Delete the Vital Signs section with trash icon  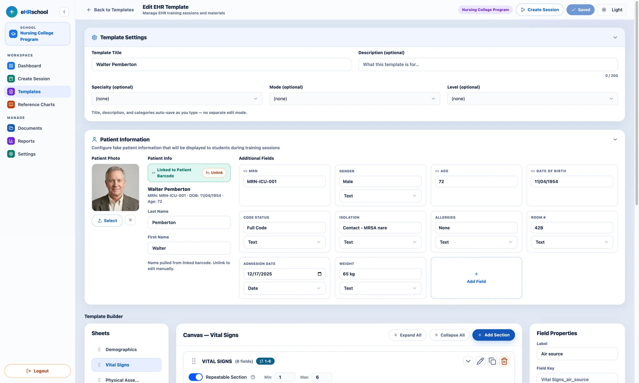(504, 361)
